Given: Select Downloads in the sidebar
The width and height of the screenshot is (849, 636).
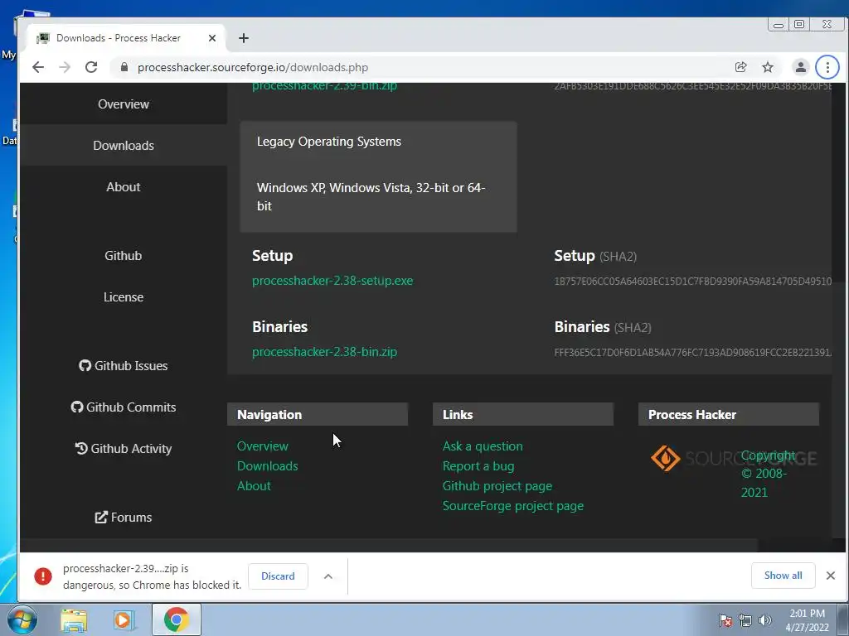Looking at the screenshot, I should tap(124, 146).
